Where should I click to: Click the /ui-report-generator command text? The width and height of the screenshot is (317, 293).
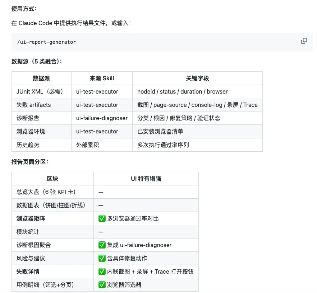coord(46,42)
